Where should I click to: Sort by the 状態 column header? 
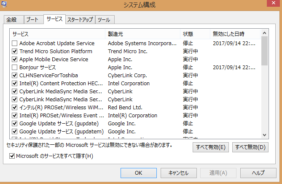pos(195,34)
